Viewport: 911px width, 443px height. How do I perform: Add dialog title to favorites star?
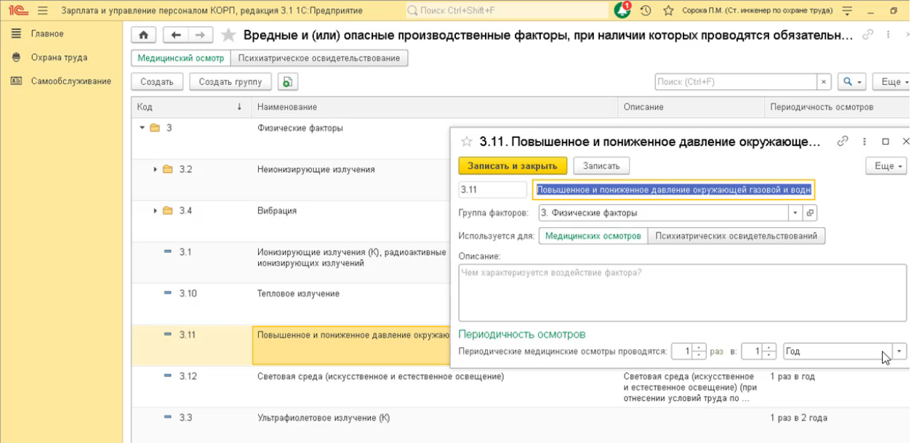(x=467, y=142)
